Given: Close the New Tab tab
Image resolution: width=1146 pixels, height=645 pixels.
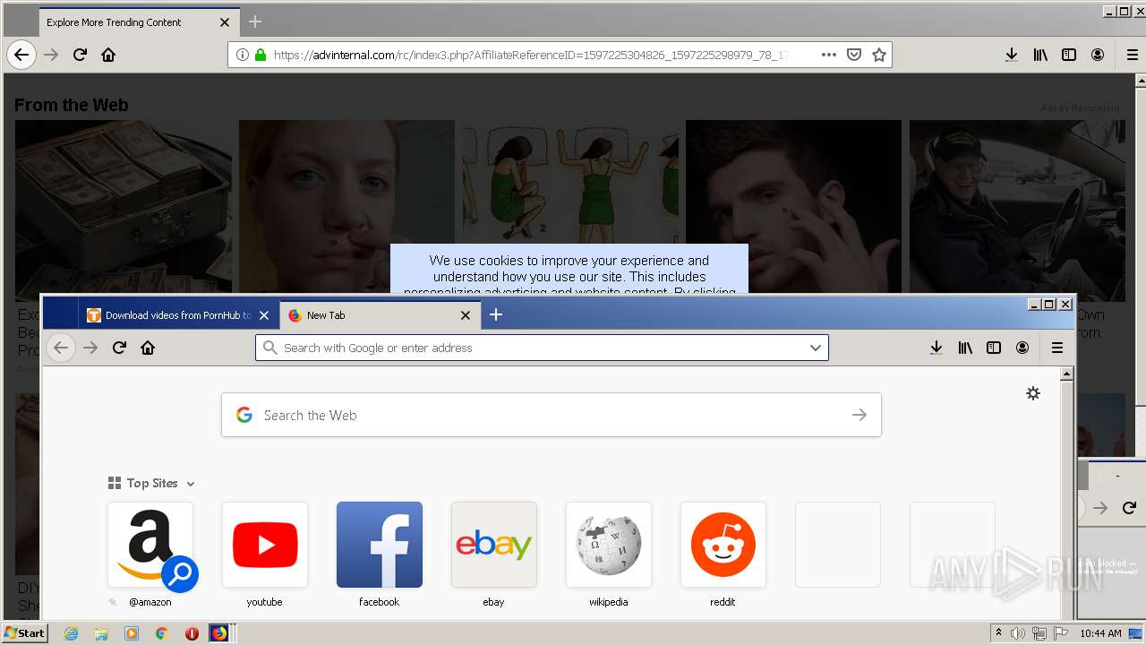Looking at the screenshot, I should pyautogui.click(x=466, y=315).
